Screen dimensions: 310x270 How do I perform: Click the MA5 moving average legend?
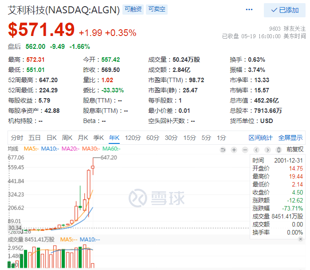tap(31, 149)
